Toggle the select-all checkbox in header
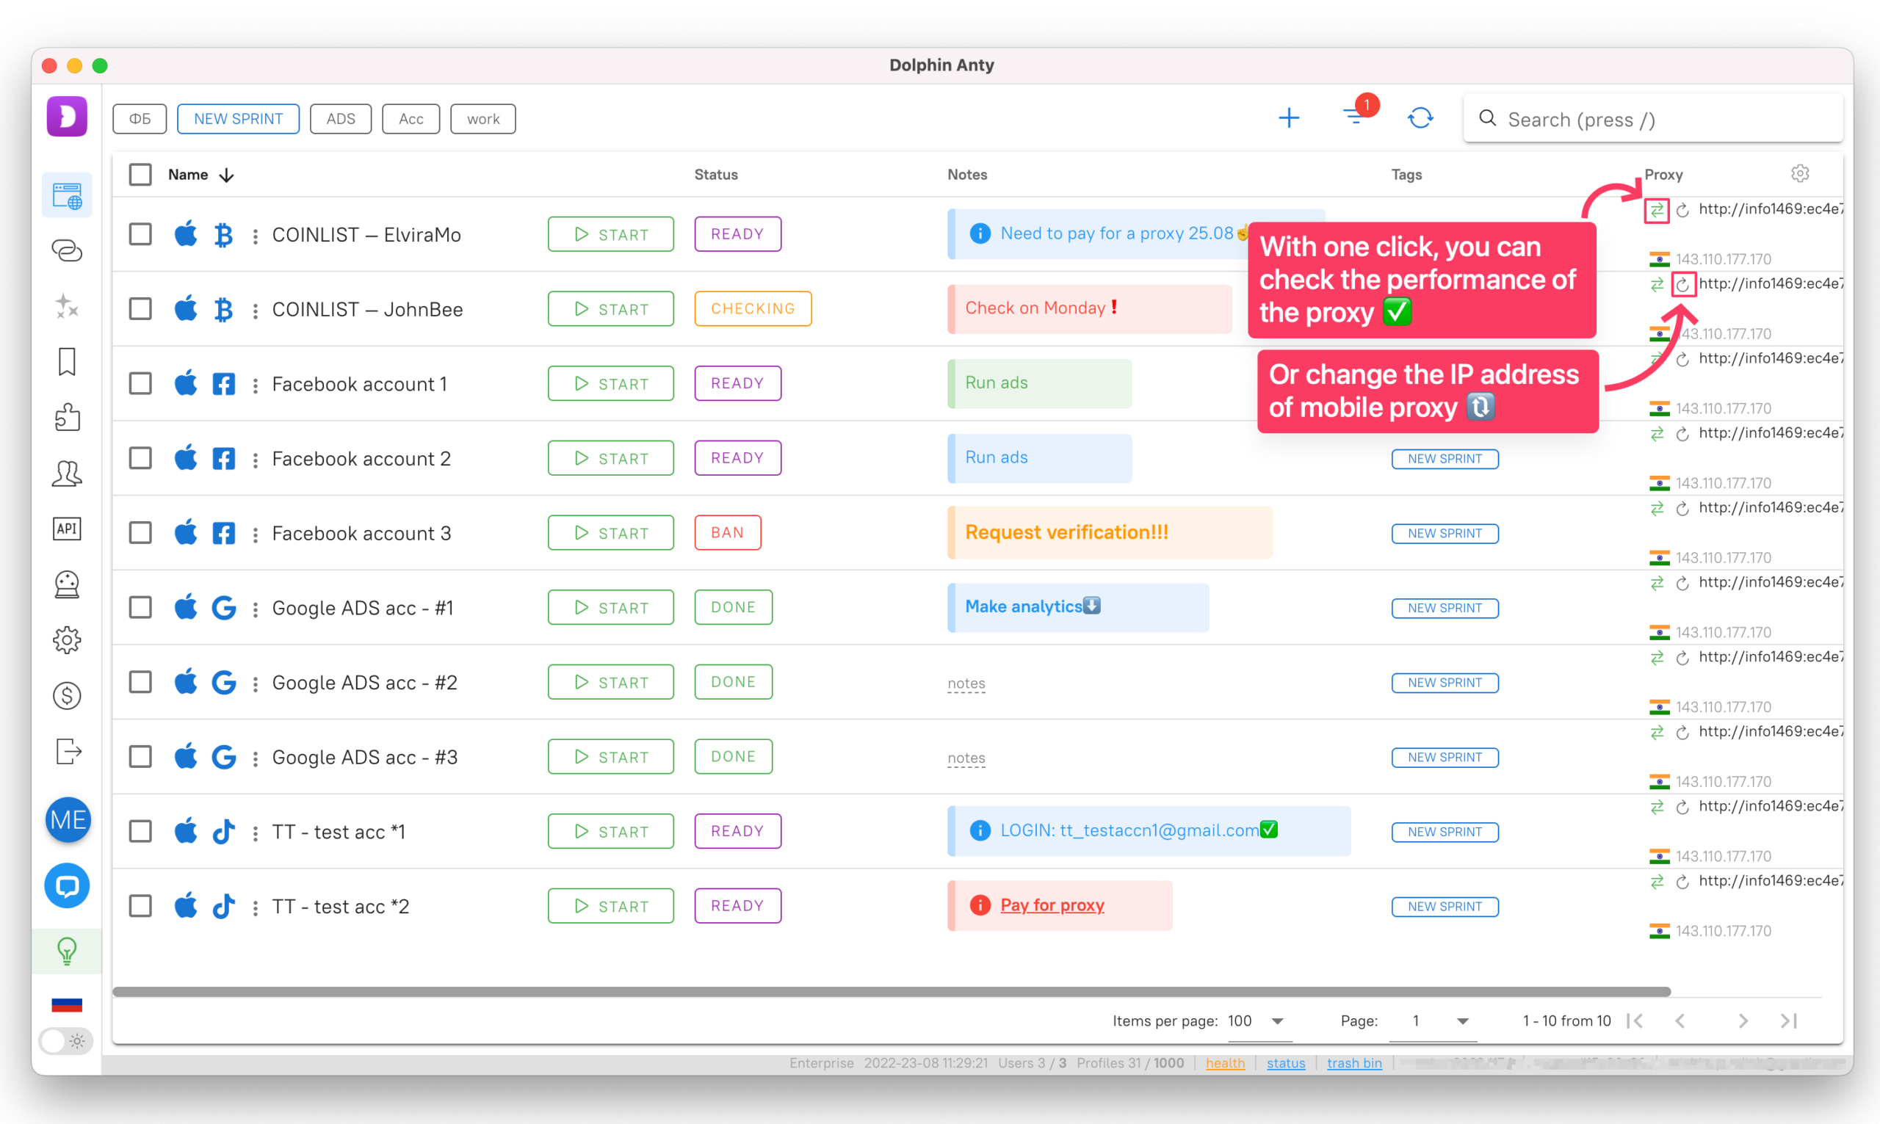 coord(140,174)
